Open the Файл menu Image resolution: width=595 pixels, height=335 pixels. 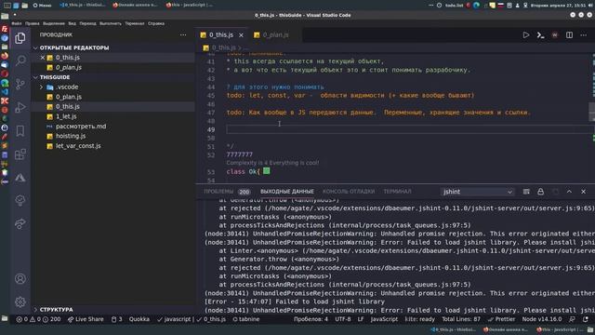17,23
